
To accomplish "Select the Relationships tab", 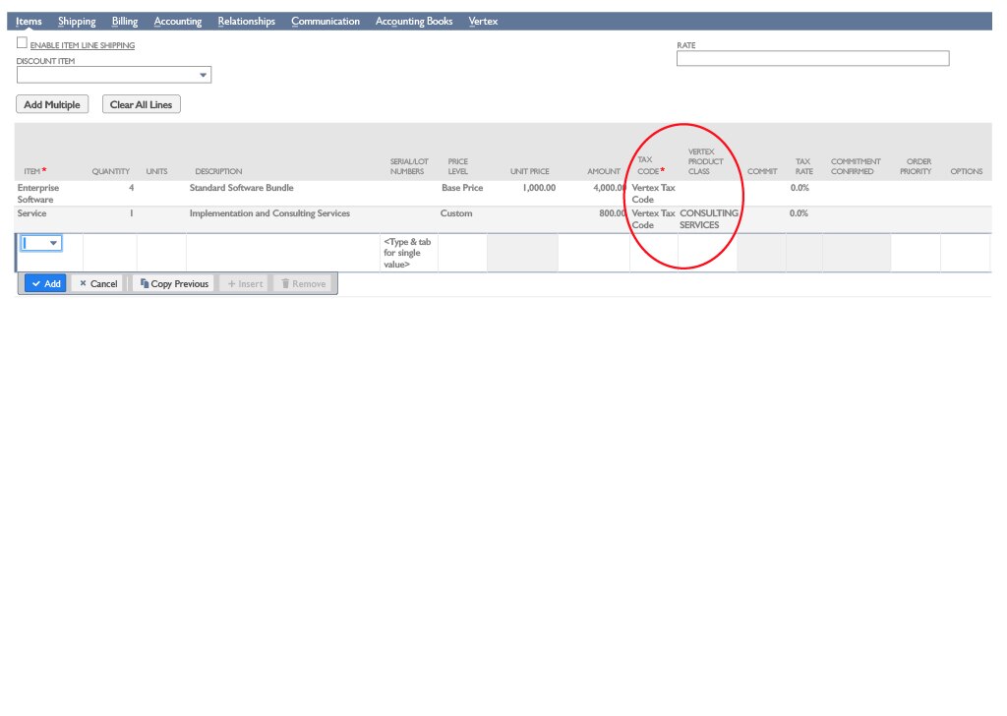I will tap(246, 21).
